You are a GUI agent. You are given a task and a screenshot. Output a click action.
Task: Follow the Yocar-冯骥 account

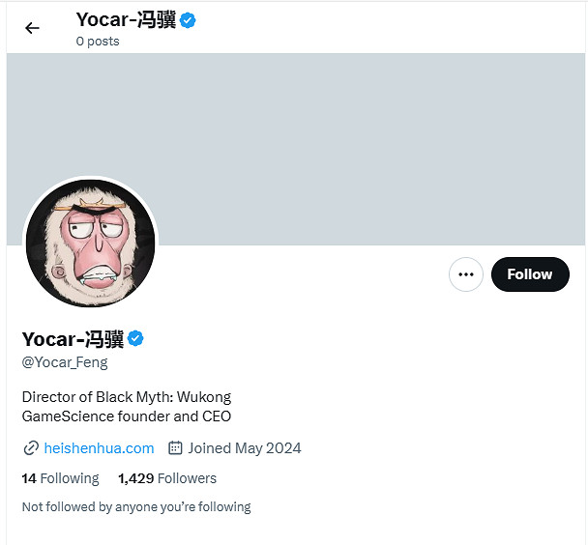529,274
